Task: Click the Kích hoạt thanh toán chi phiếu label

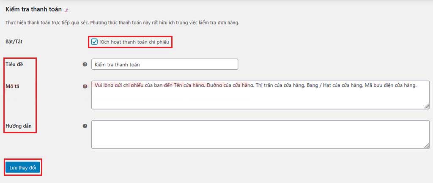Action: (x=134, y=42)
